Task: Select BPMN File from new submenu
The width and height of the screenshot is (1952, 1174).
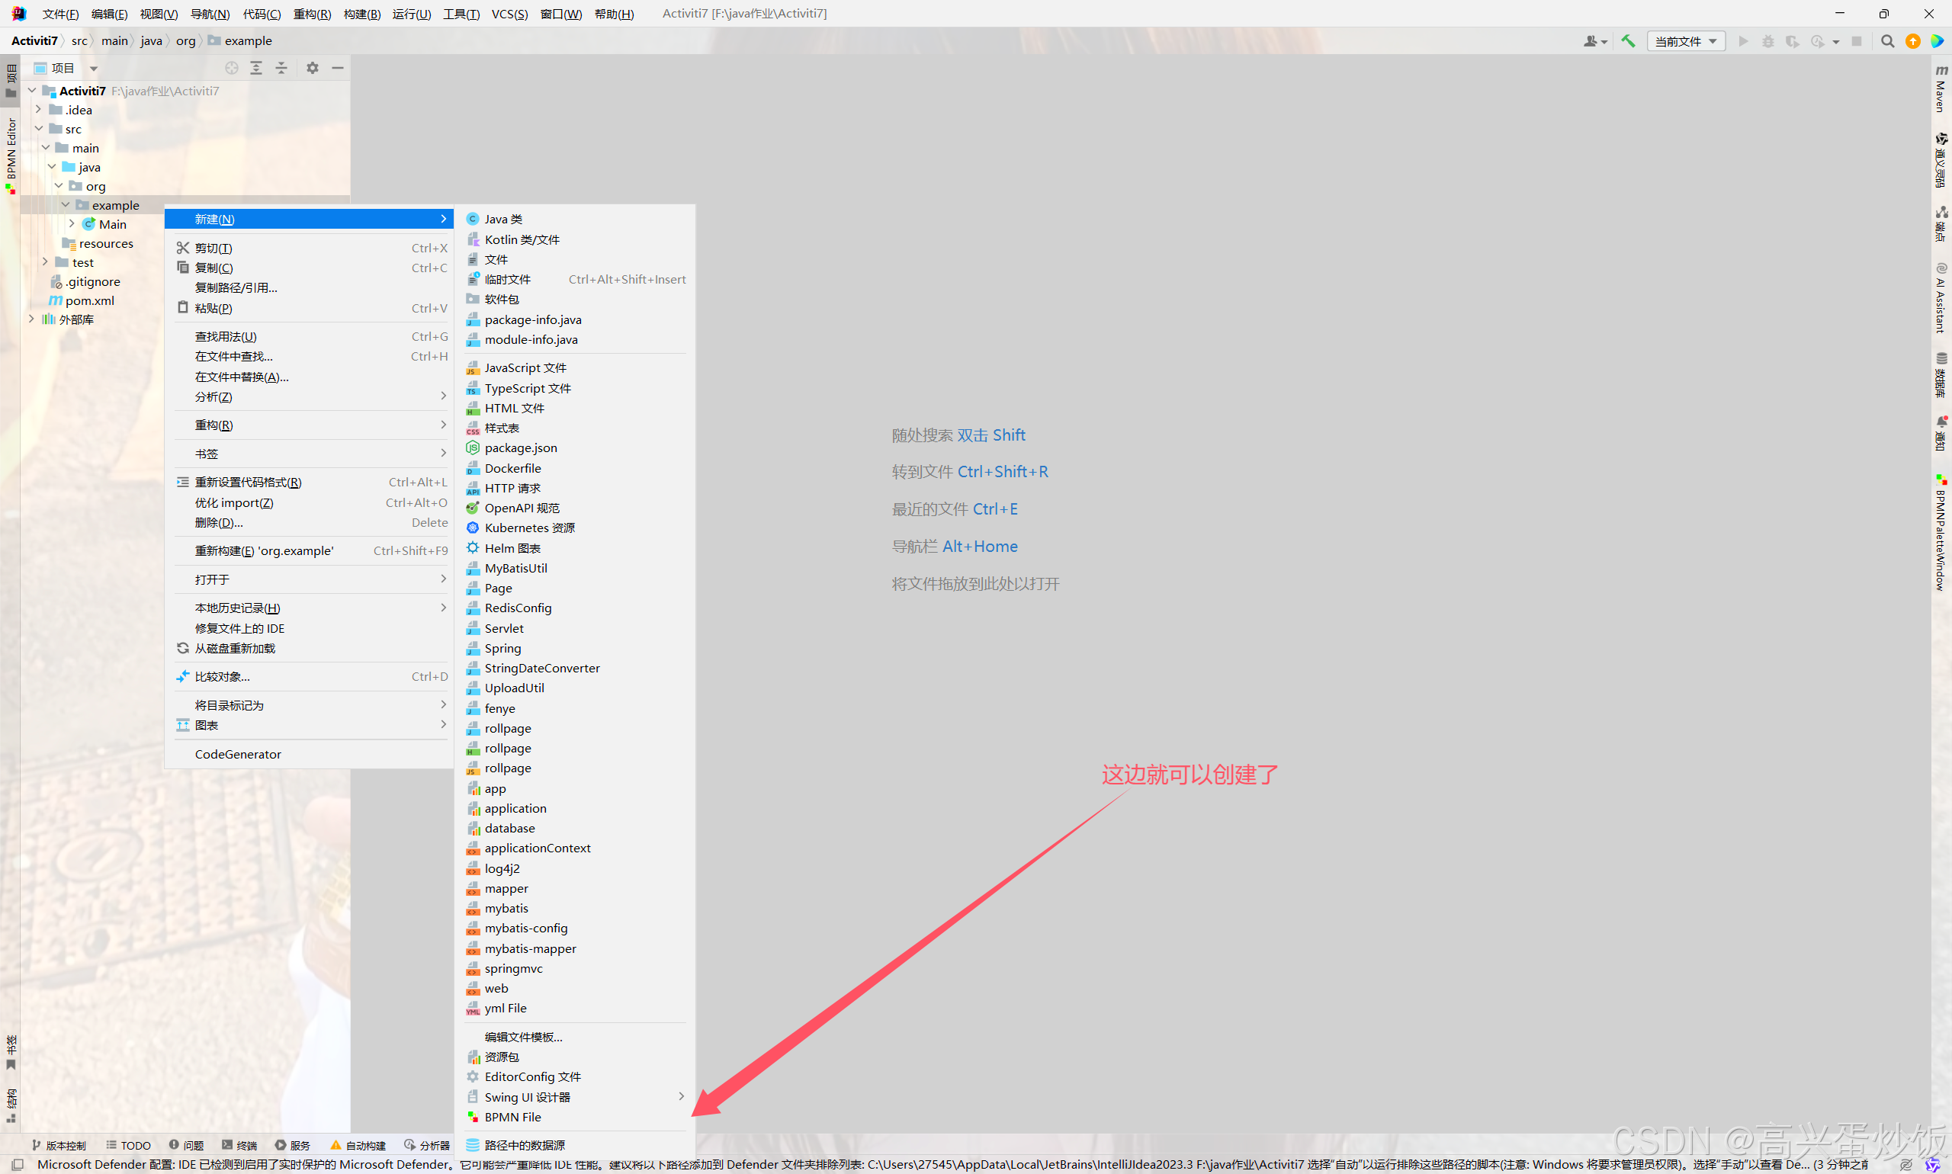Action: click(512, 1117)
